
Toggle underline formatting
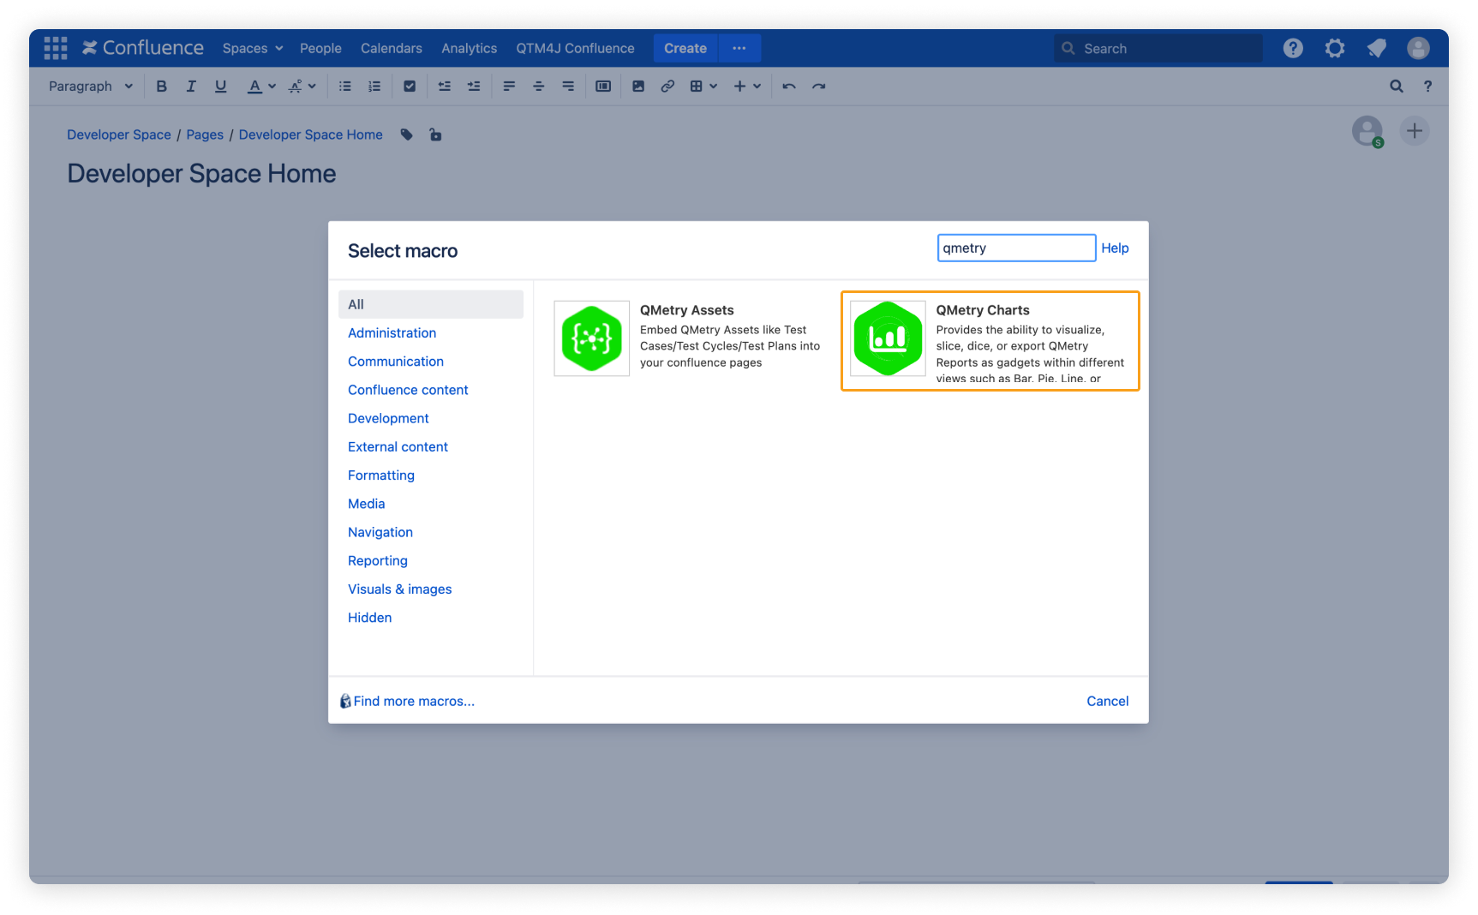point(220,86)
